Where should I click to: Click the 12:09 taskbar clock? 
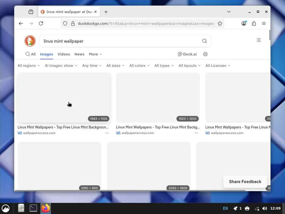tap(275, 208)
